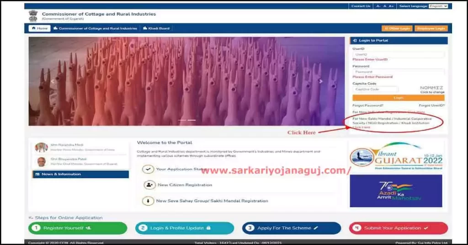Open the Select language dropdown
The width and height of the screenshot is (468, 245).
(x=438, y=6)
